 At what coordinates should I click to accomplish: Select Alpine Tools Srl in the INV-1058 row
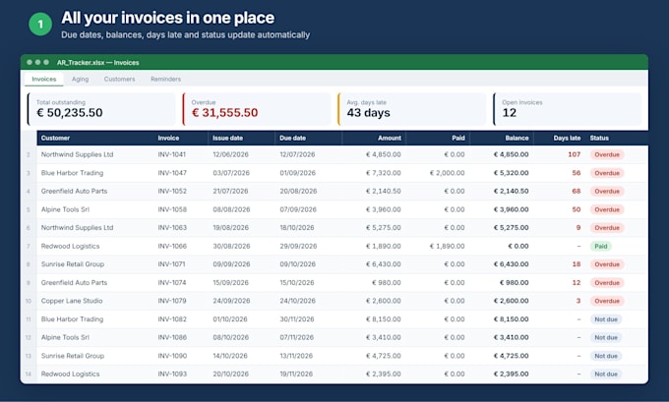[x=65, y=209]
